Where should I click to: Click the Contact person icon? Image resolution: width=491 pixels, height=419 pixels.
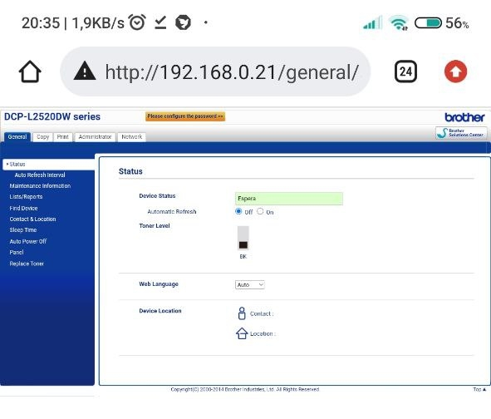click(242, 313)
